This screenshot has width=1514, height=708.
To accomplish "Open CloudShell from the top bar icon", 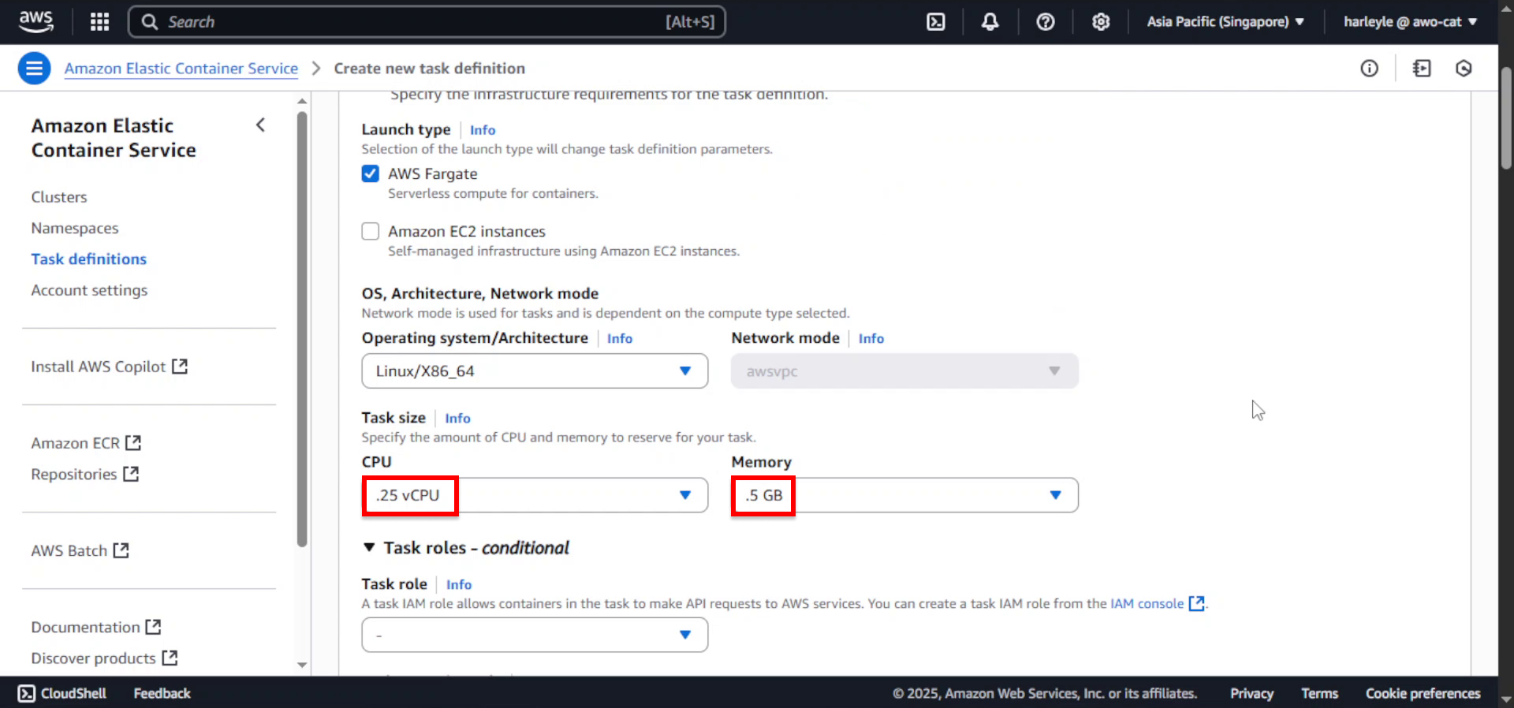I will (935, 21).
